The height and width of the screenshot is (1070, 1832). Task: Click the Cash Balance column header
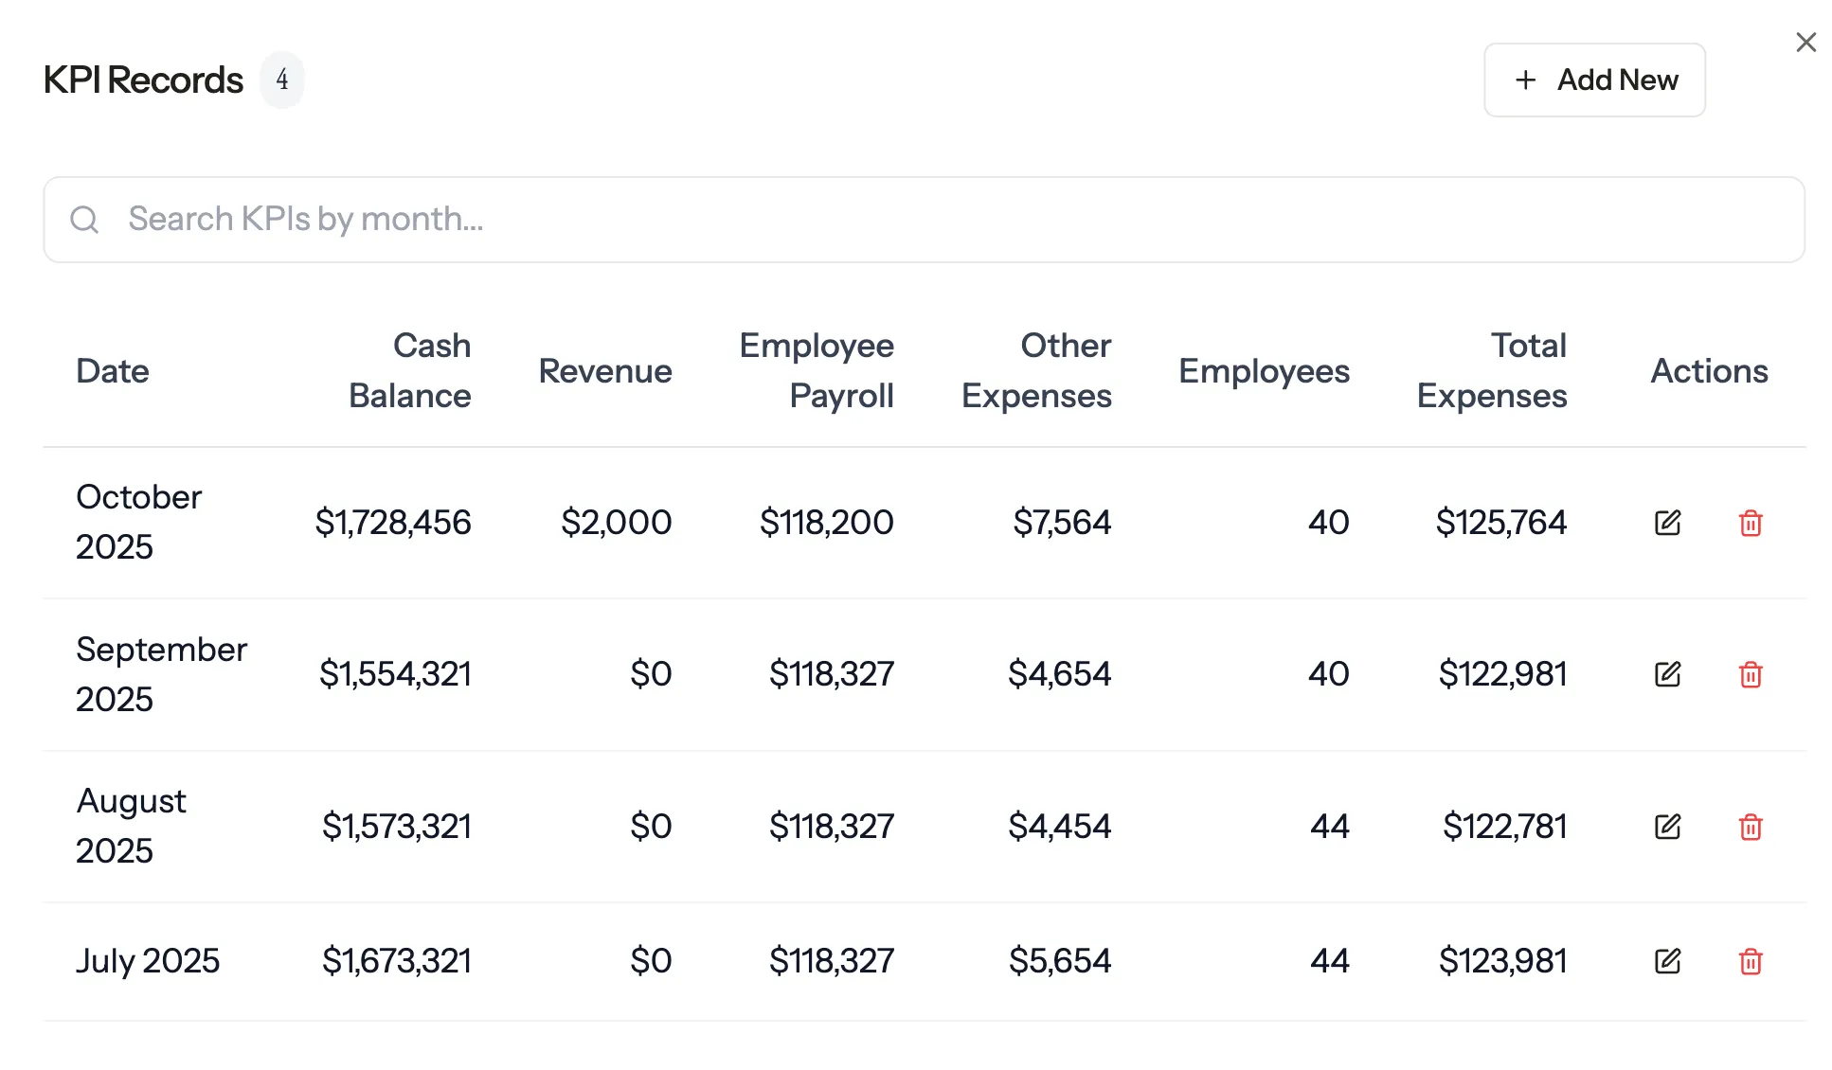coord(409,371)
